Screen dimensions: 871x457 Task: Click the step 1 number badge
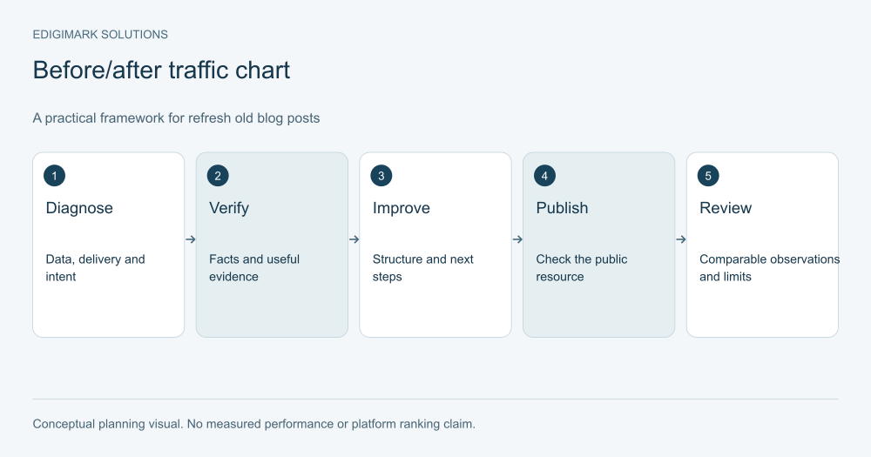[54, 176]
